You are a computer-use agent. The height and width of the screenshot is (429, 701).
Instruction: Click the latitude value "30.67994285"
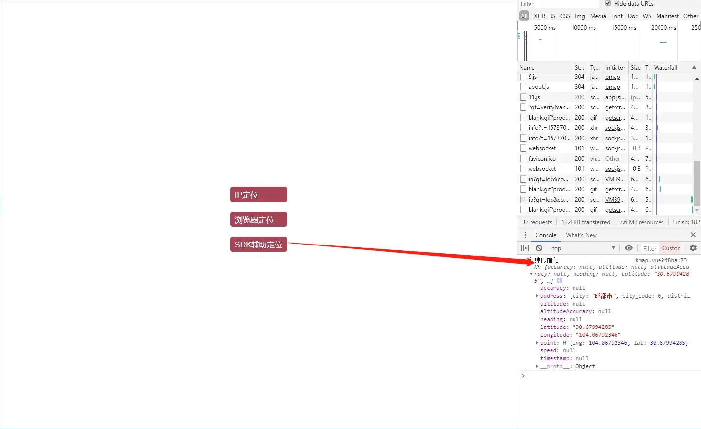(593, 327)
